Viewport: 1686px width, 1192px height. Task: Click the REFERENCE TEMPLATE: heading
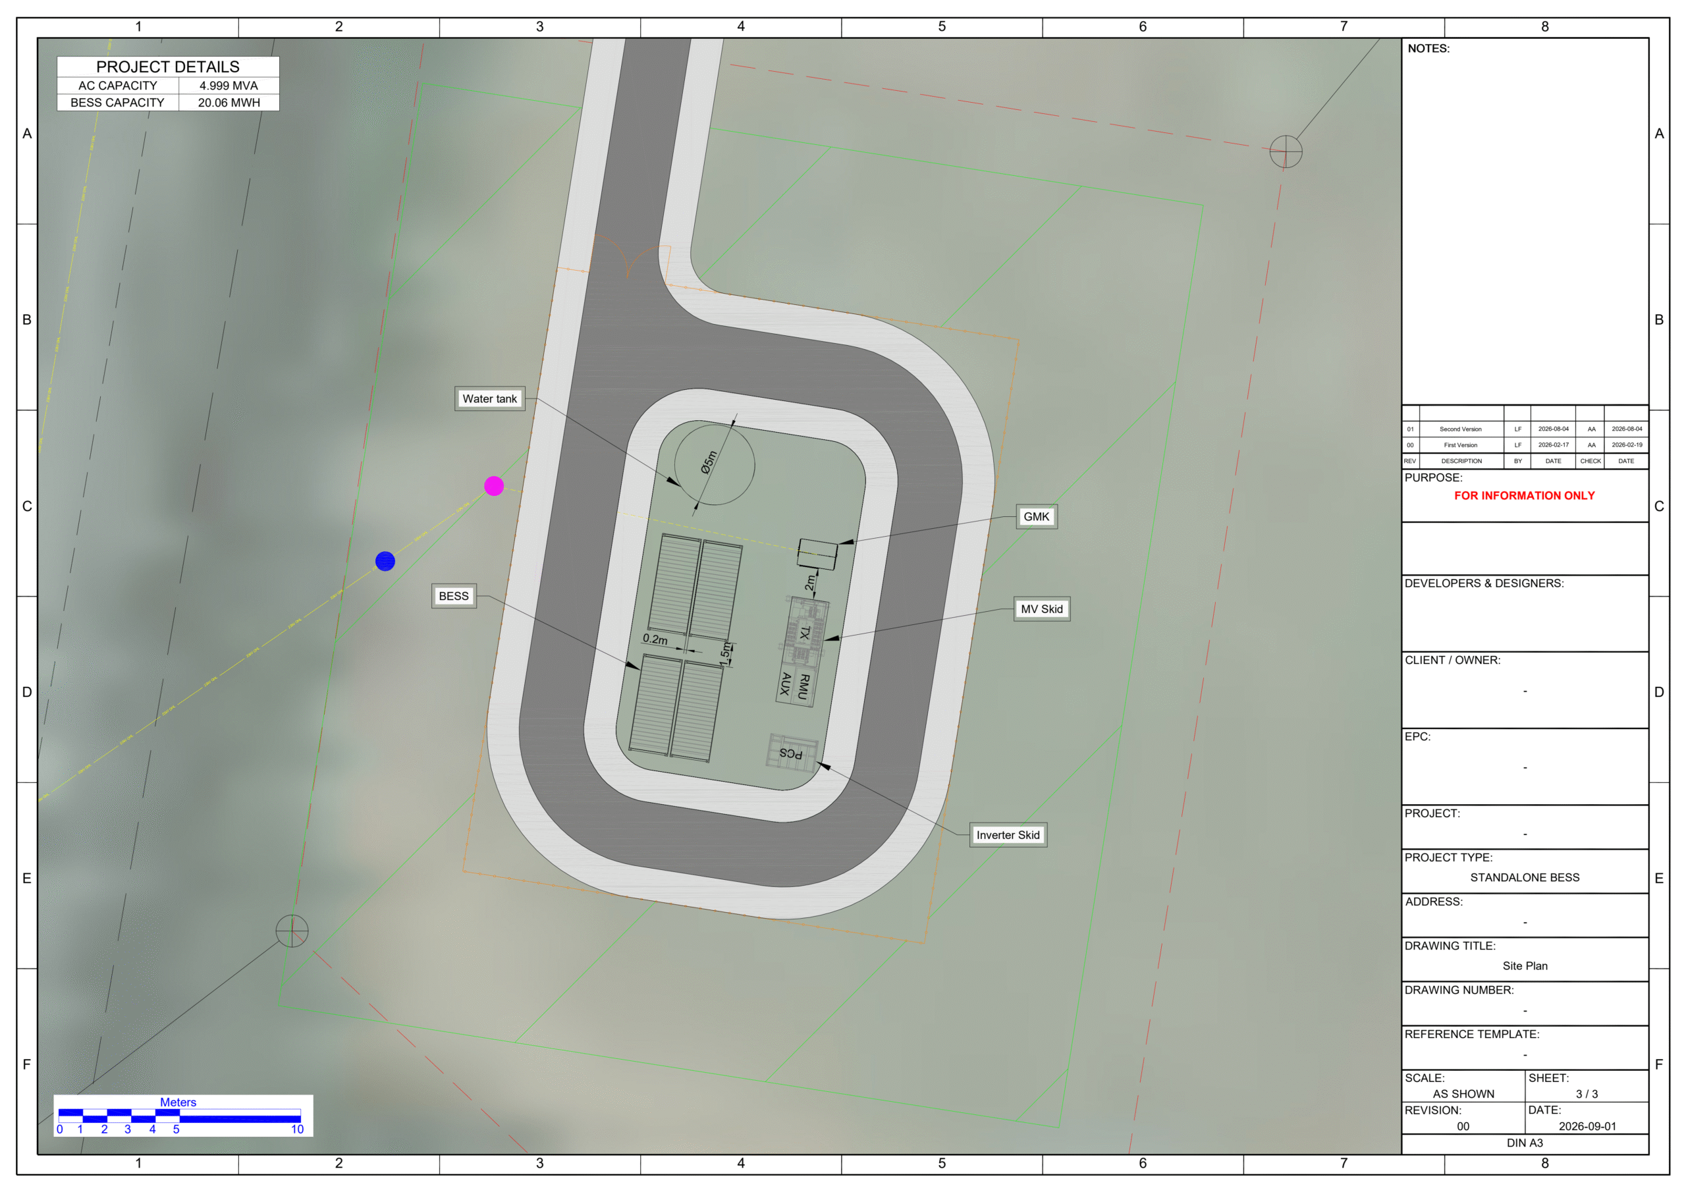[x=1471, y=1034]
